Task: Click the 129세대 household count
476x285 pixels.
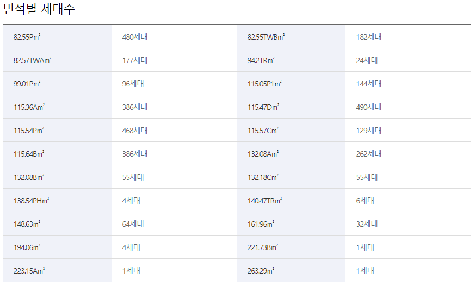Action: (369, 131)
